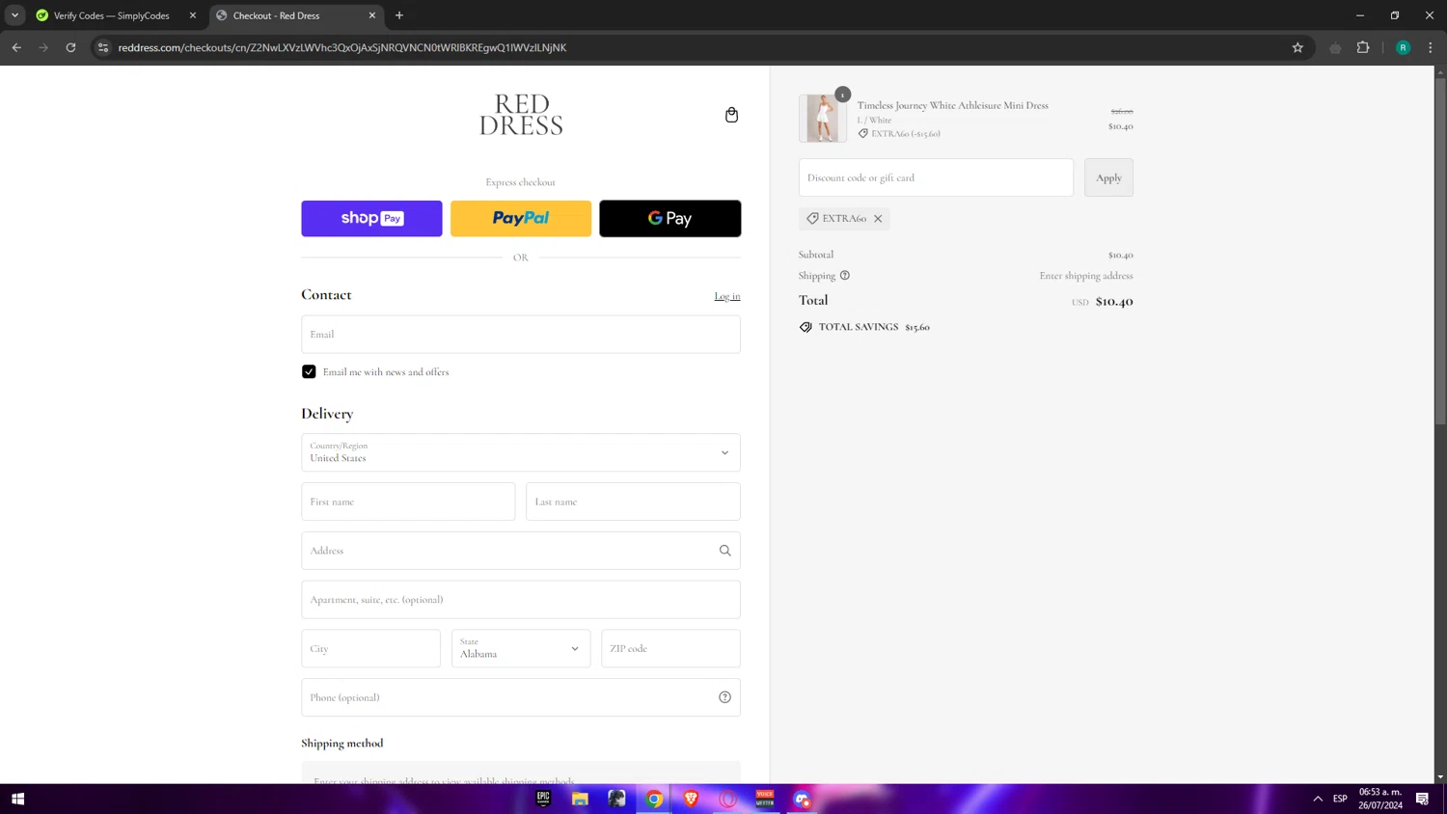The image size is (1447, 814).
Task: Bookmark this page with the star icon
Action: (x=1297, y=47)
